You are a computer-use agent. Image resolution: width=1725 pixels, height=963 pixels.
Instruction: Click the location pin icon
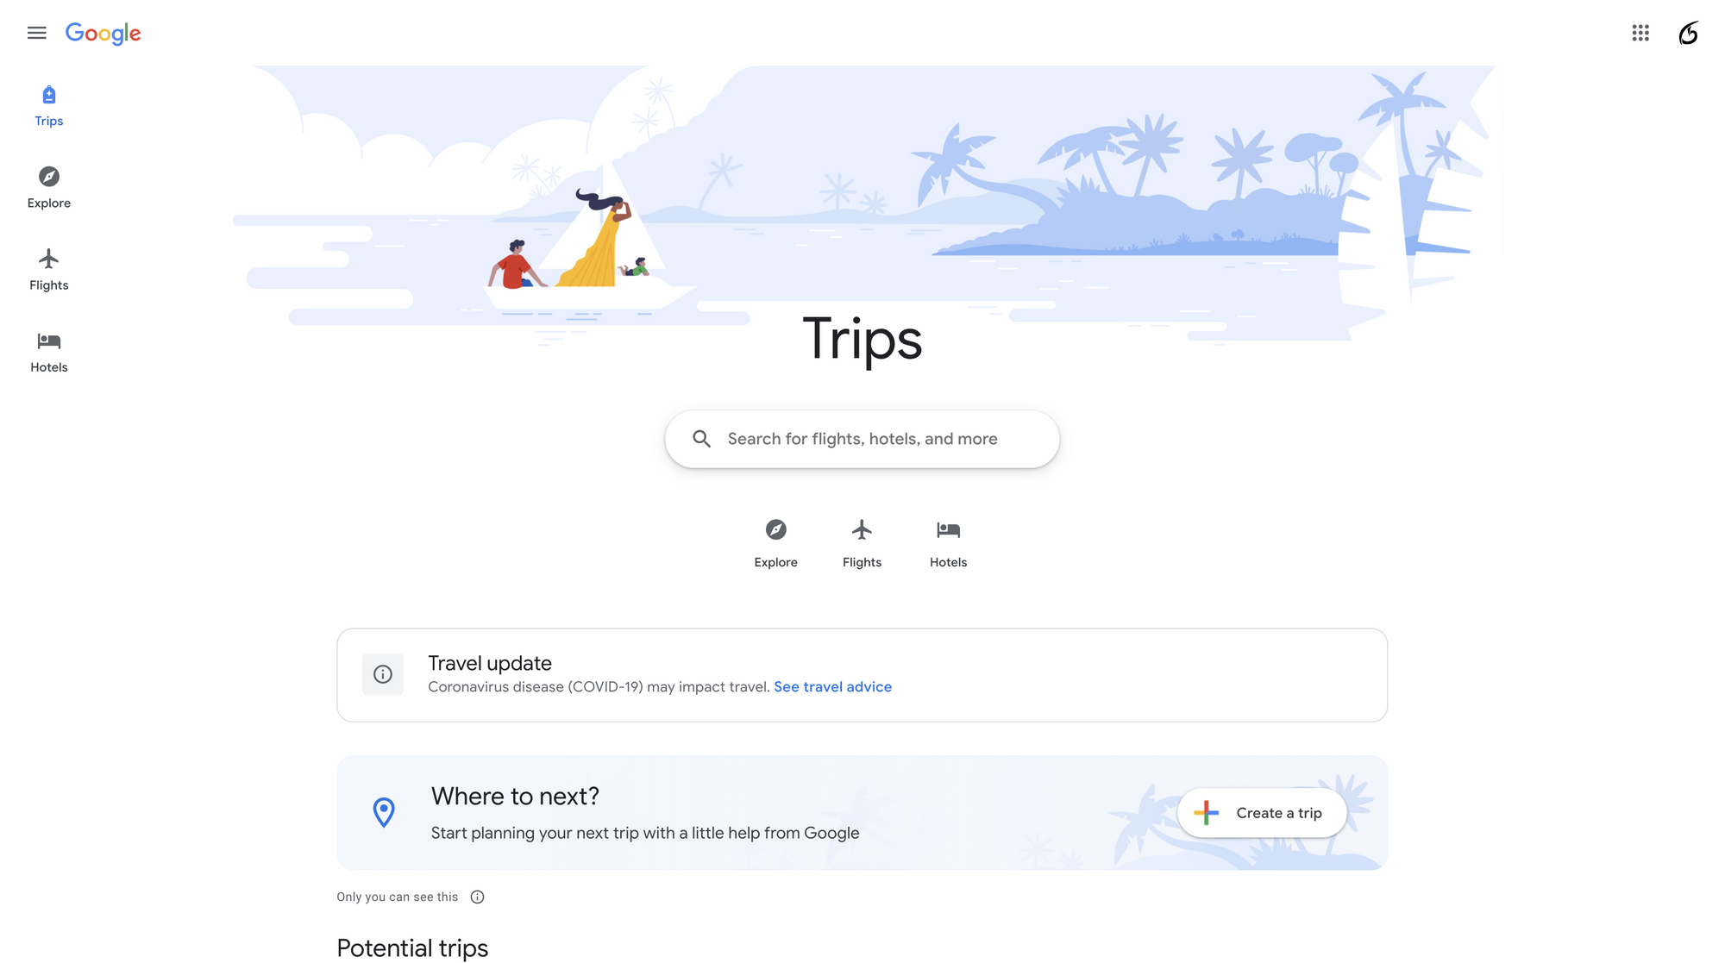tap(384, 813)
